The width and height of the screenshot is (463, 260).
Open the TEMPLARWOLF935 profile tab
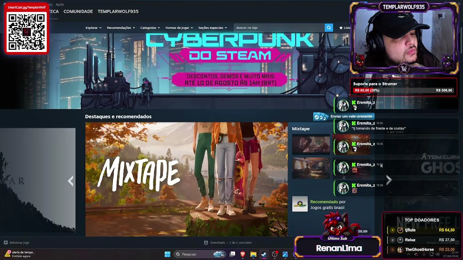coord(118,12)
